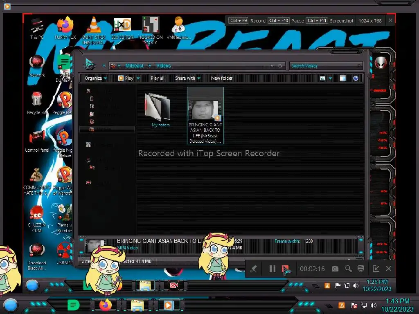Open File Explorer in recorded taskbar
This screenshot has height=314, width=419.
tap(145, 285)
